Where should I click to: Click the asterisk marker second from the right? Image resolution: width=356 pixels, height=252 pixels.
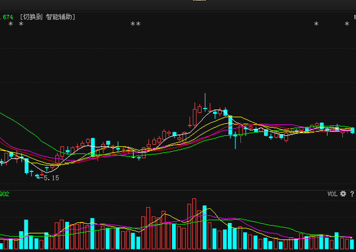click(316, 25)
